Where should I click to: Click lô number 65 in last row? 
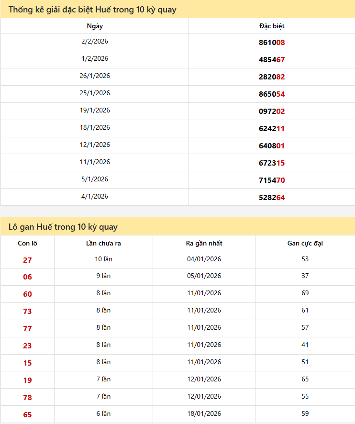[x=27, y=415]
